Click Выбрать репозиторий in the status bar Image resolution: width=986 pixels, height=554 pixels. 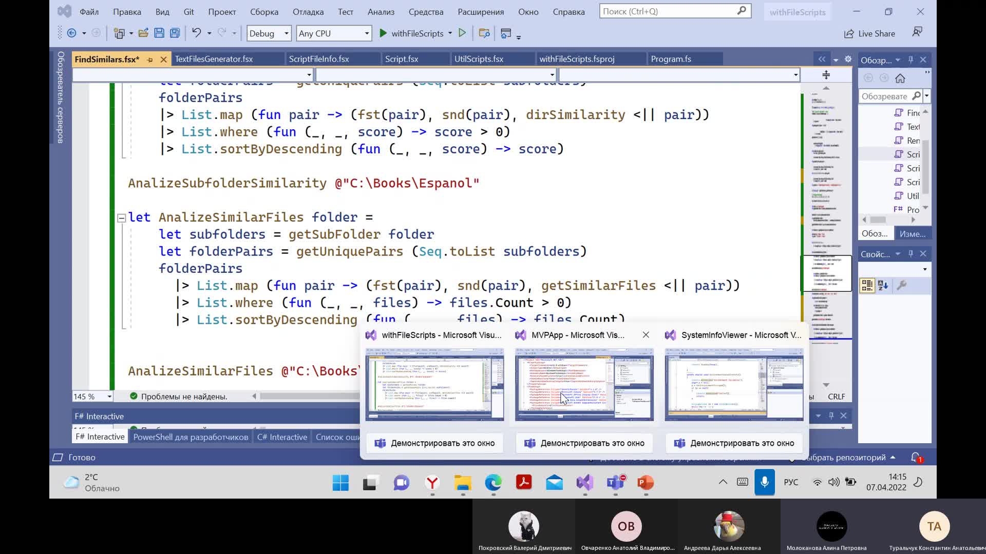pos(847,457)
